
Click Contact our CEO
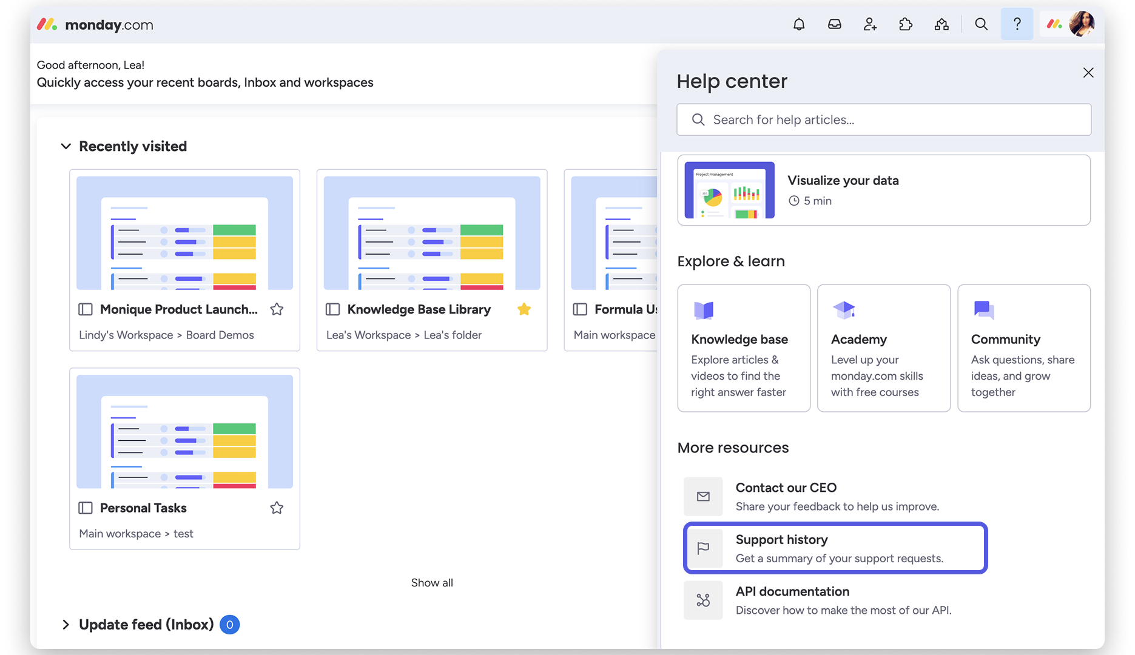point(835,497)
